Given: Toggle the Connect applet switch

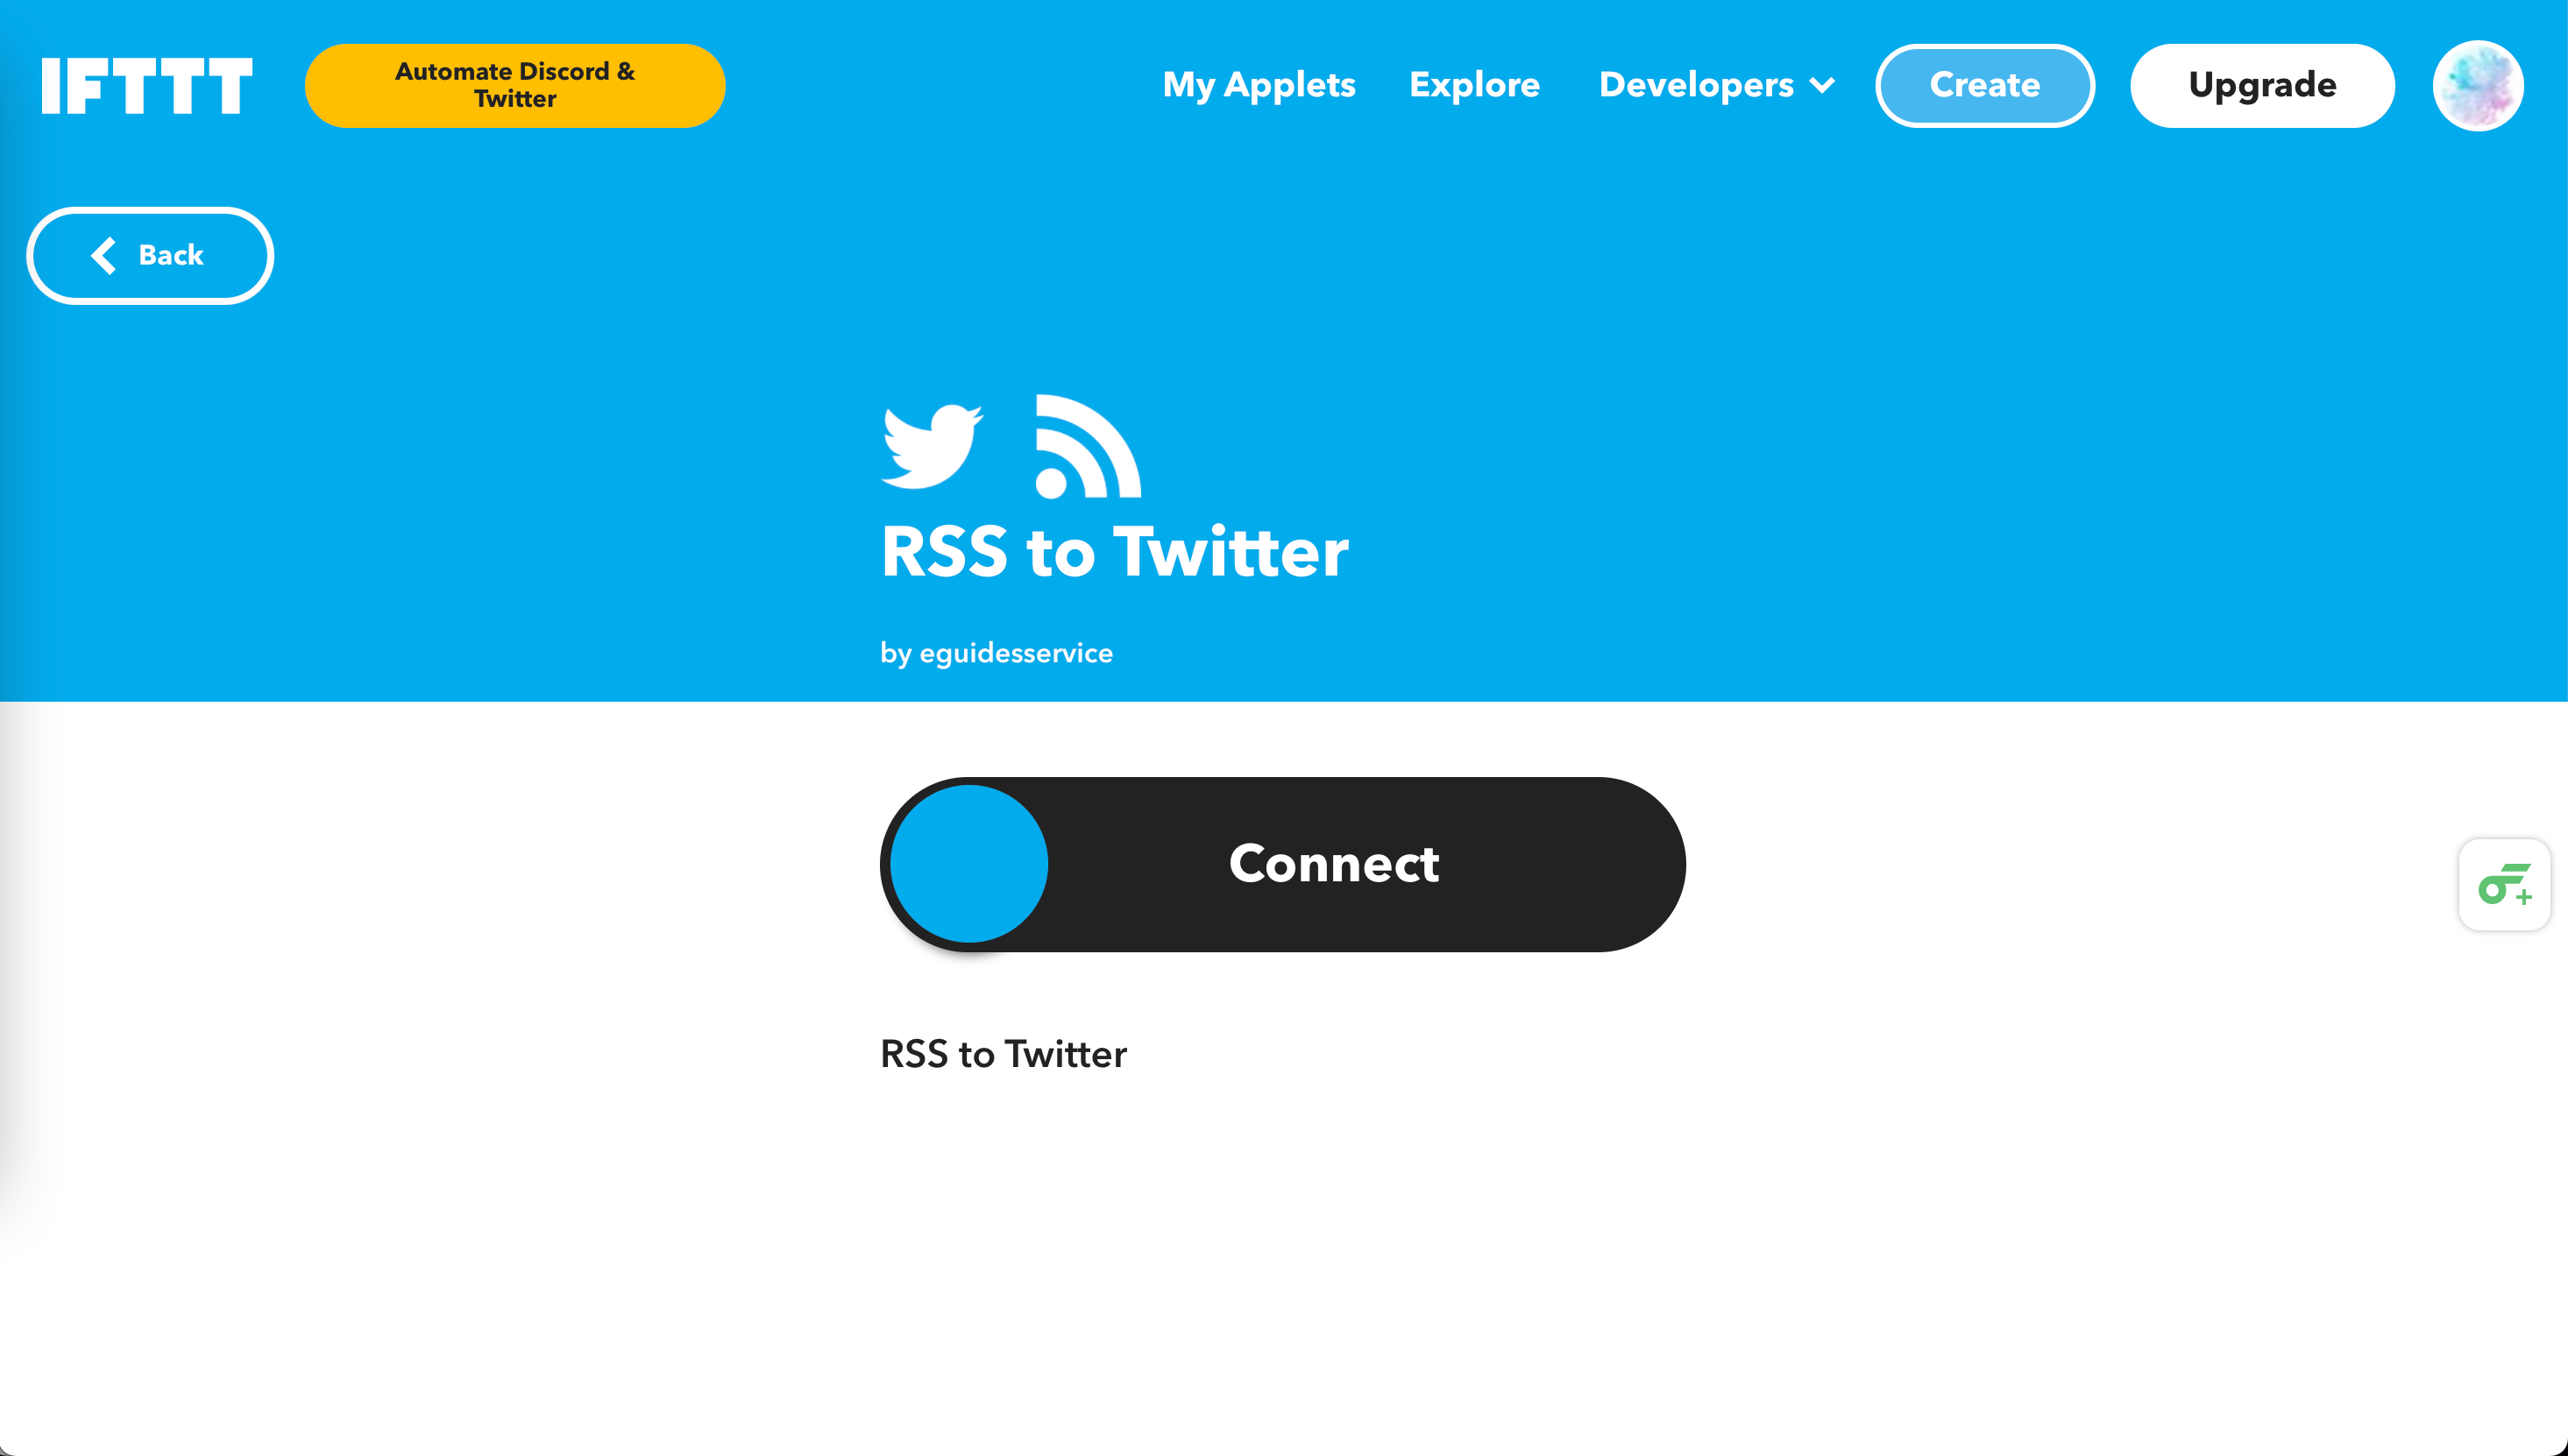Looking at the screenshot, I should [x=1284, y=864].
